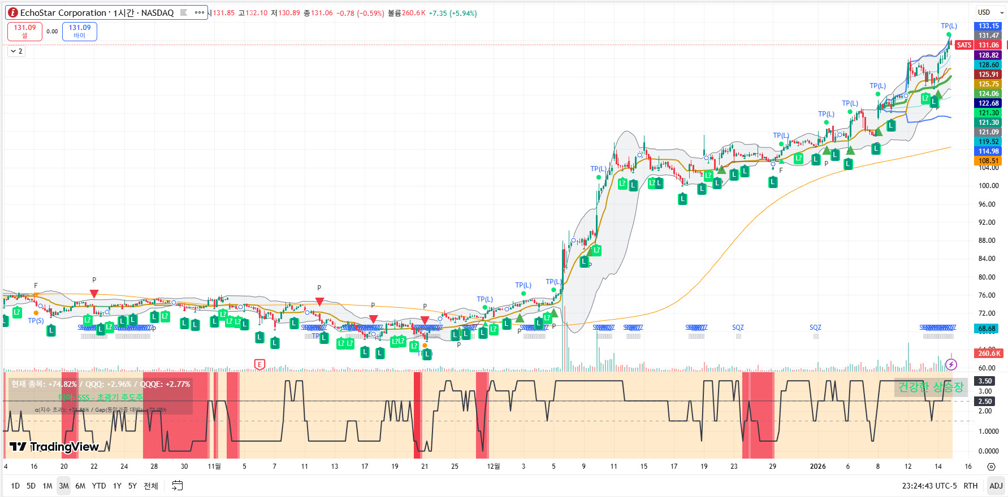Select the YTD time range
The height and width of the screenshot is (497, 1008).
[99, 486]
